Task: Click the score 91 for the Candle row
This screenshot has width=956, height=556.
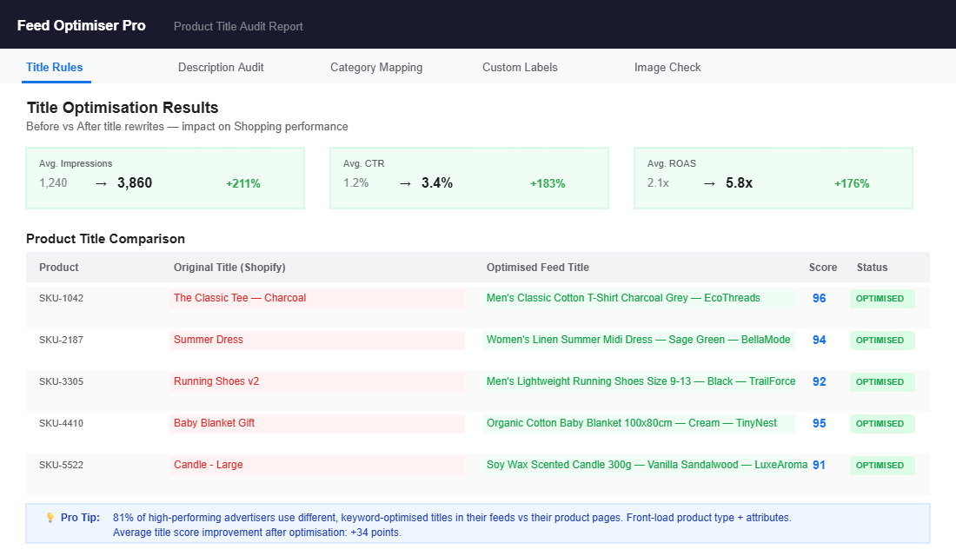Action: (x=818, y=465)
